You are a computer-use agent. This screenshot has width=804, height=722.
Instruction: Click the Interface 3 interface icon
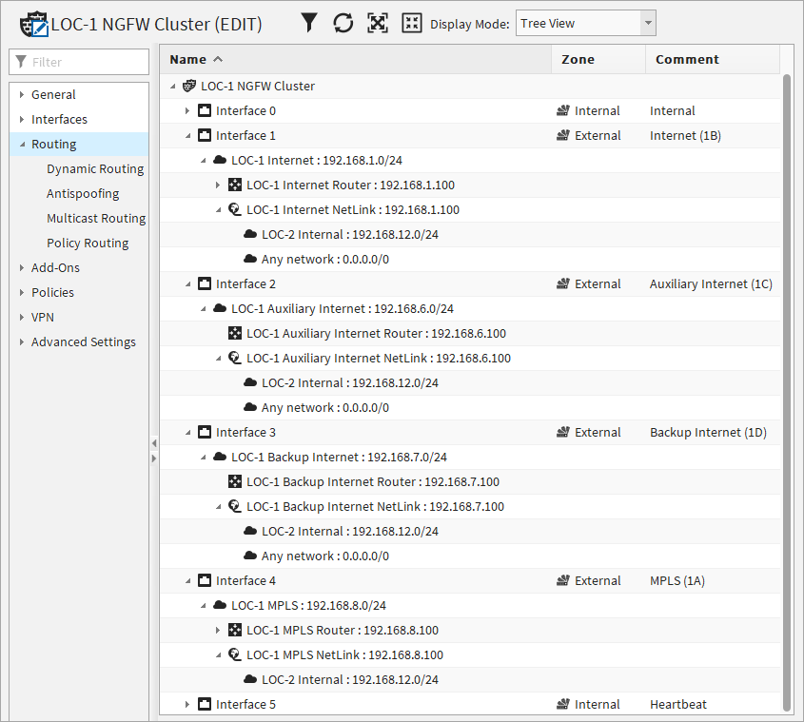coord(205,432)
